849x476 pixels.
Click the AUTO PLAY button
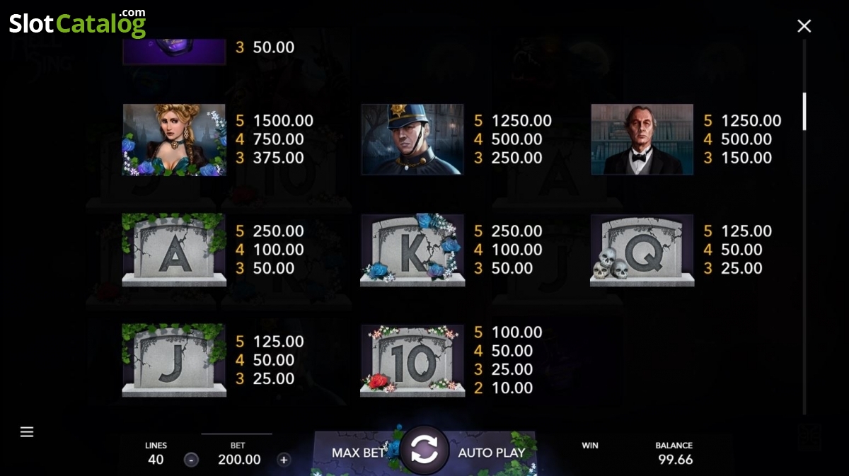(492, 453)
